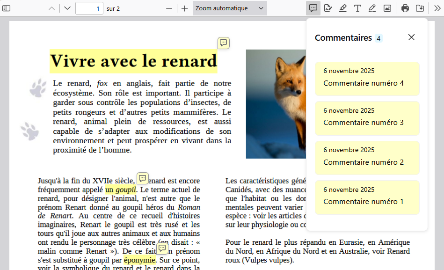Print the document
444x270 pixels.
tap(405, 8)
